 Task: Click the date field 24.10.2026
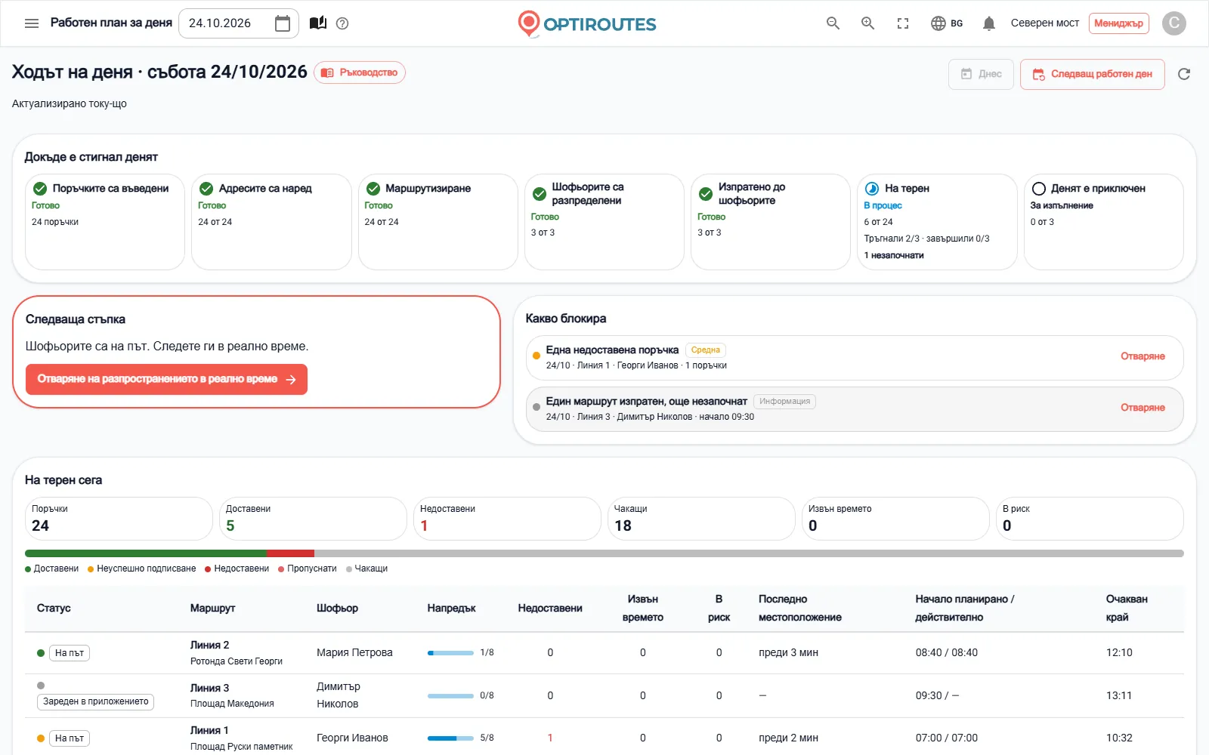[x=239, y=23]
